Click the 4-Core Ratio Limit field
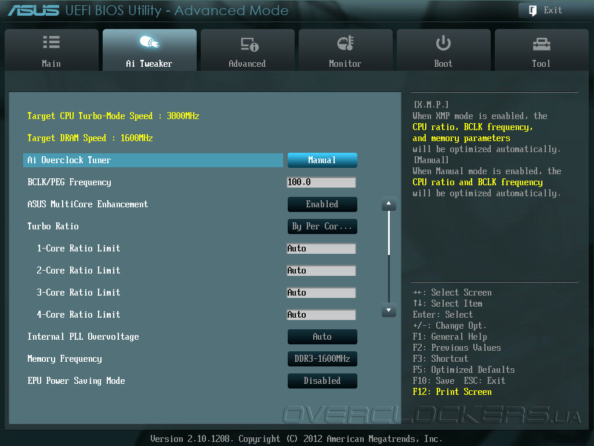594x446 pixels. (321, 315)
